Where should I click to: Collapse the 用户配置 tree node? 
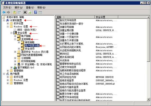point(4,74)
